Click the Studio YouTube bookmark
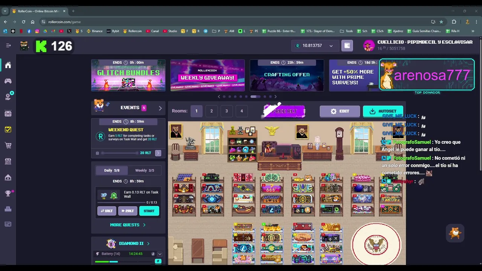The image size is (482, 271). [x=170, y=31]
